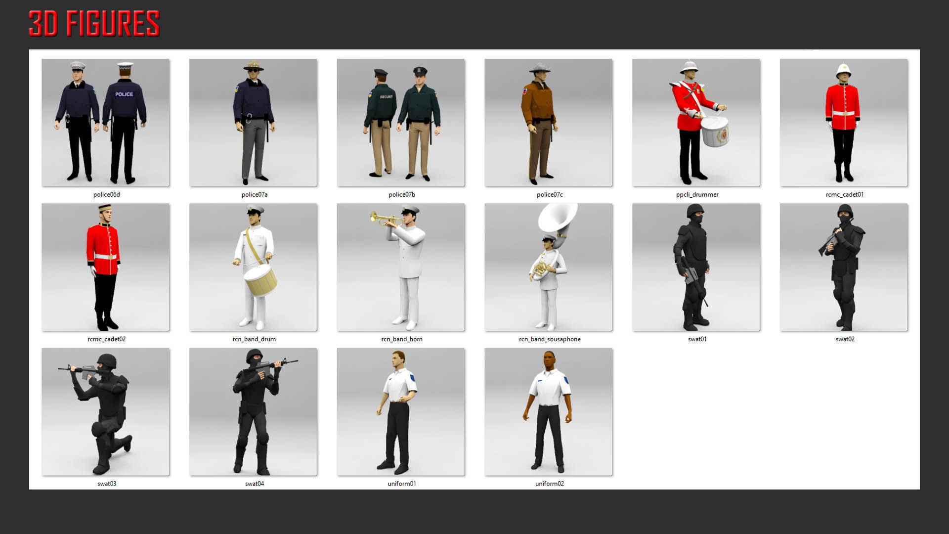949x534 pixels.
Task: Open the police07a figure thumbnail
Action: click(253, 123)
